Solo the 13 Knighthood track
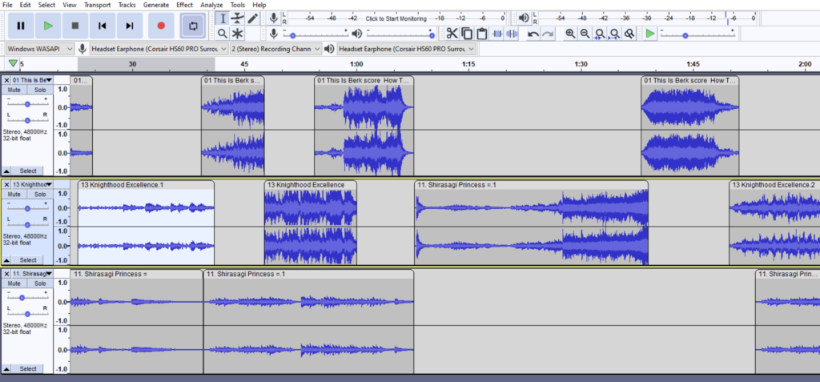This screenshot has height=382, width=820. click(x=40, y=194)
